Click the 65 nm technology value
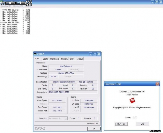The width and height of the screenshot is (163, 133). pos(53,77)
